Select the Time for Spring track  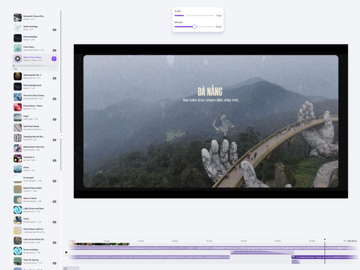pyautogui.click(x=35, y=261)
